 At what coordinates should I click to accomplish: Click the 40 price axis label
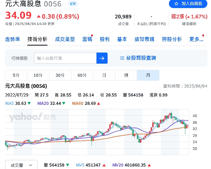(195, 116)
